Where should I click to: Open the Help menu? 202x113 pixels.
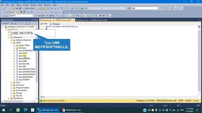point(55,5)
